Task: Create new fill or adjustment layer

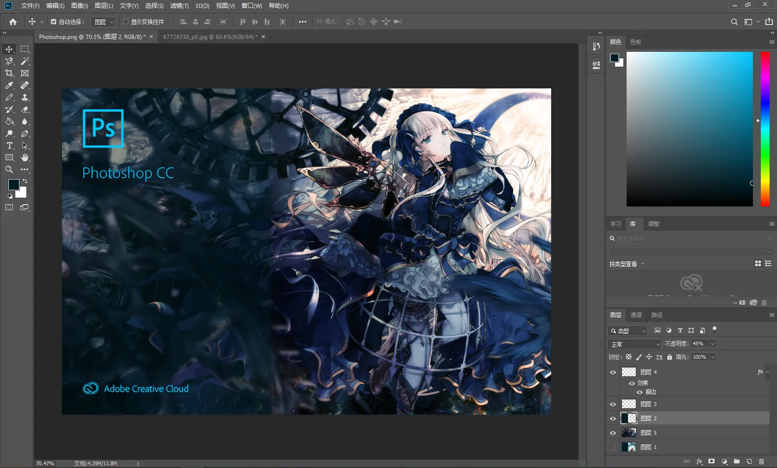Action: click(724, 462)
